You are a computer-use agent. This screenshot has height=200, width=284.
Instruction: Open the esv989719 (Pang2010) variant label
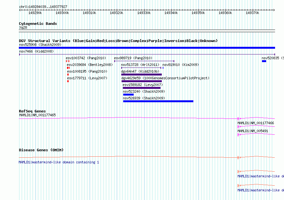point(133,58)
